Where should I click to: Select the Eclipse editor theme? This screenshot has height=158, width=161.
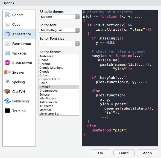coord(59,94)
